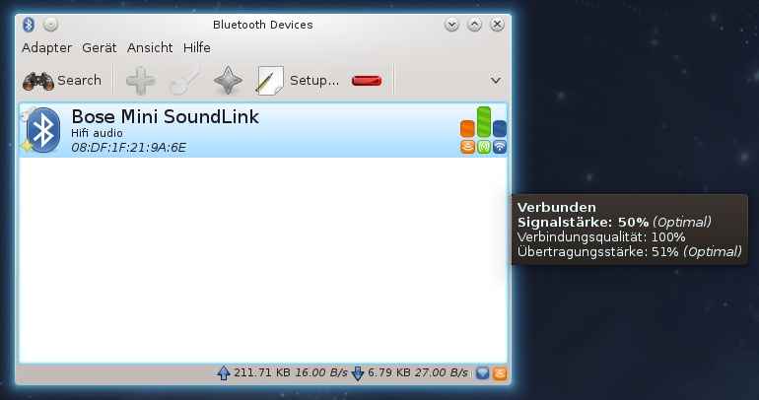Maximize the Bluetooth Devices window
Image resolution: width=759 pixels, height=400 pixels.
click(x=474, y=25)
